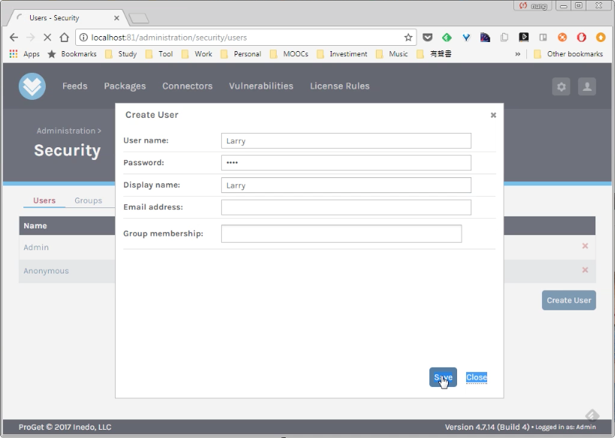The width and height of the screenshot is (615, 438).
Task: Click the Pocket extension icon
Action: tap(428, 38)
